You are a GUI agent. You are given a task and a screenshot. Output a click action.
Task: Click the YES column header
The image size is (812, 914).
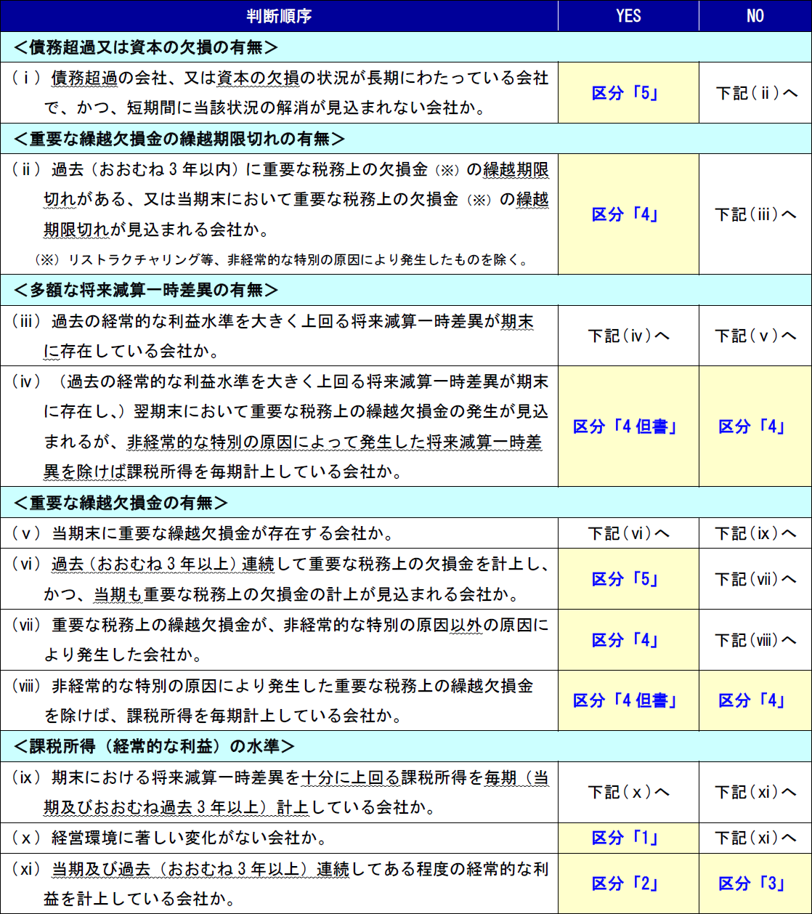(x=628, y=16)
